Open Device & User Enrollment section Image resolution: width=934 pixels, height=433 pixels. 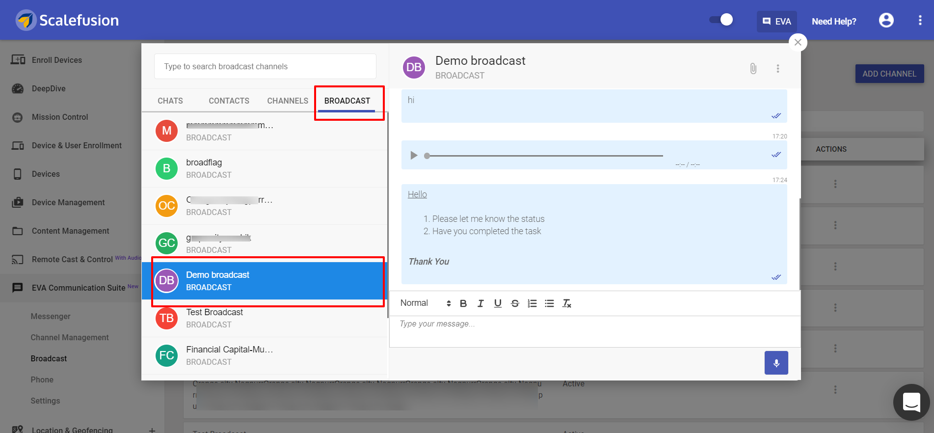(77, 145)
